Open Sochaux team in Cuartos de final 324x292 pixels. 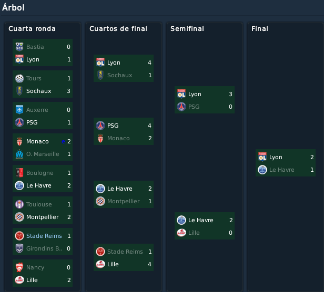pos(119,75)
